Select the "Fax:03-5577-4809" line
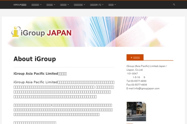The image size is (187, 124). coord(137,85)
